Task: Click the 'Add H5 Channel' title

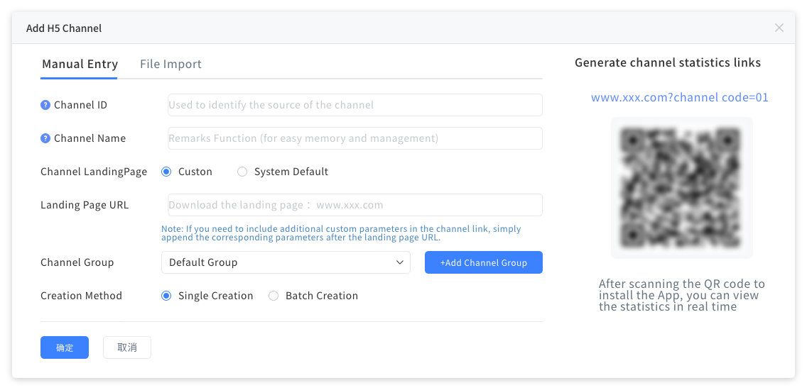Action: pyautogui.click(x=64, y=28)
